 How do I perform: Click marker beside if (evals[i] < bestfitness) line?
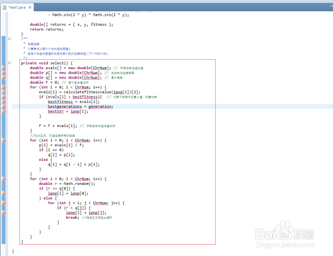4,97
